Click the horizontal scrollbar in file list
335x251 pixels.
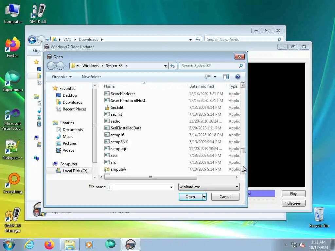150,177
